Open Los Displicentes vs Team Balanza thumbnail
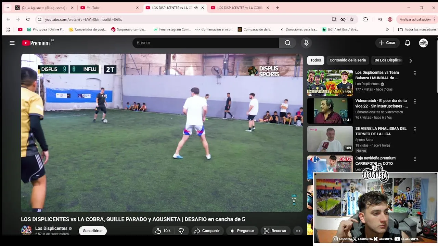This screenshot has width=438, height=246. pyautogui.click(x=330, y=83)
